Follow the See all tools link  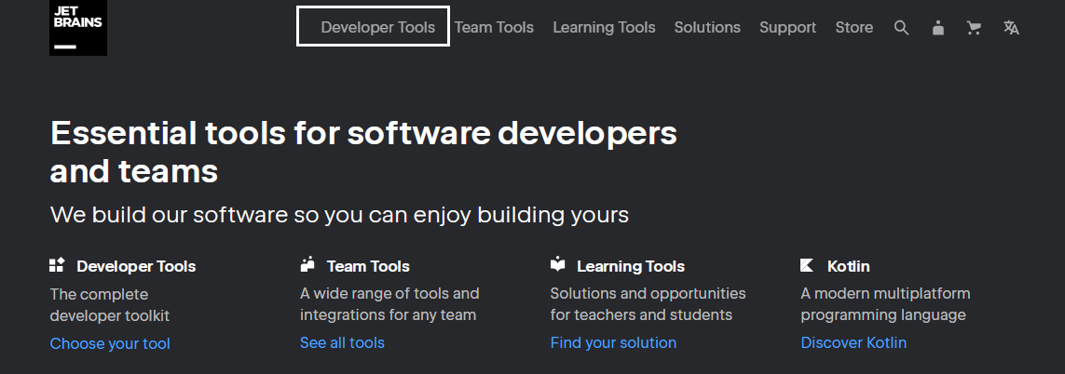click(x=342, y=342)
